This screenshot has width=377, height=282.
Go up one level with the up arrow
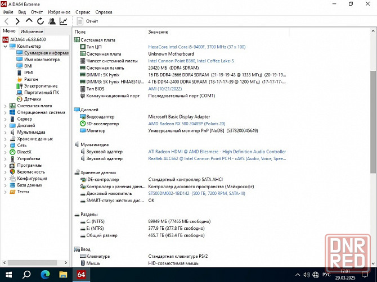pyautogui.click(x=29, y=21)
